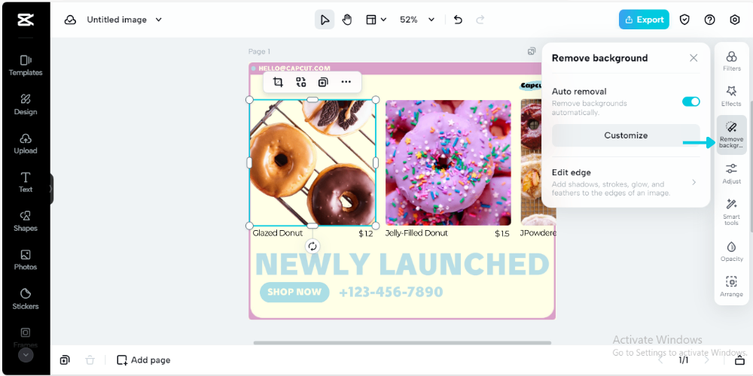Select the pink sprinkled donut image
The image size is (753, 376).
pos(448,162)
